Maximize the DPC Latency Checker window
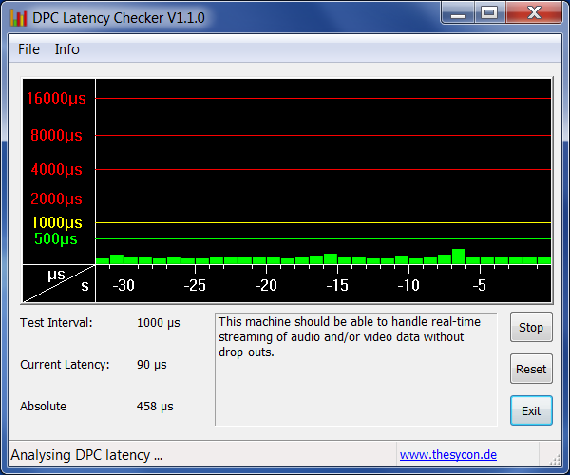The image size is (570, 475). (x=489, y=12)
